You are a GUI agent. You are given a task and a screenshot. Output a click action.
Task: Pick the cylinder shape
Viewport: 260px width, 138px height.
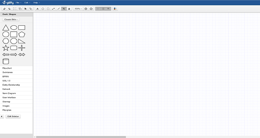tap(6, 61)
